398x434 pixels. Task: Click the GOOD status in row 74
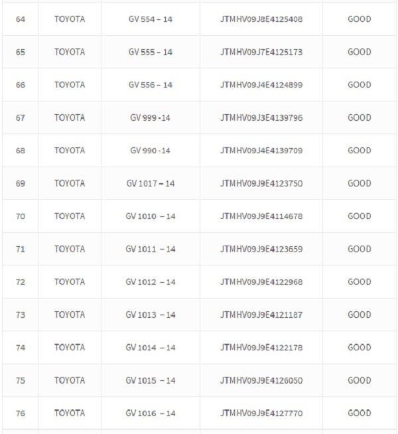360,347
